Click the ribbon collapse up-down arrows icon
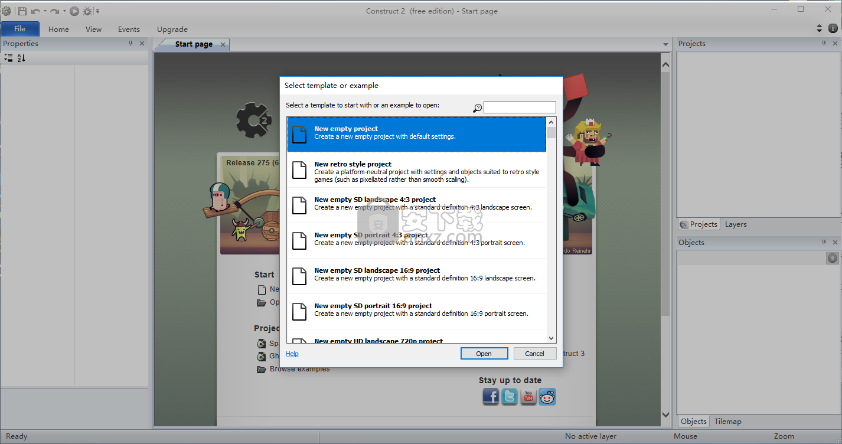The height and width of the screenshot is (444, 842). click(x=819, y=28)
